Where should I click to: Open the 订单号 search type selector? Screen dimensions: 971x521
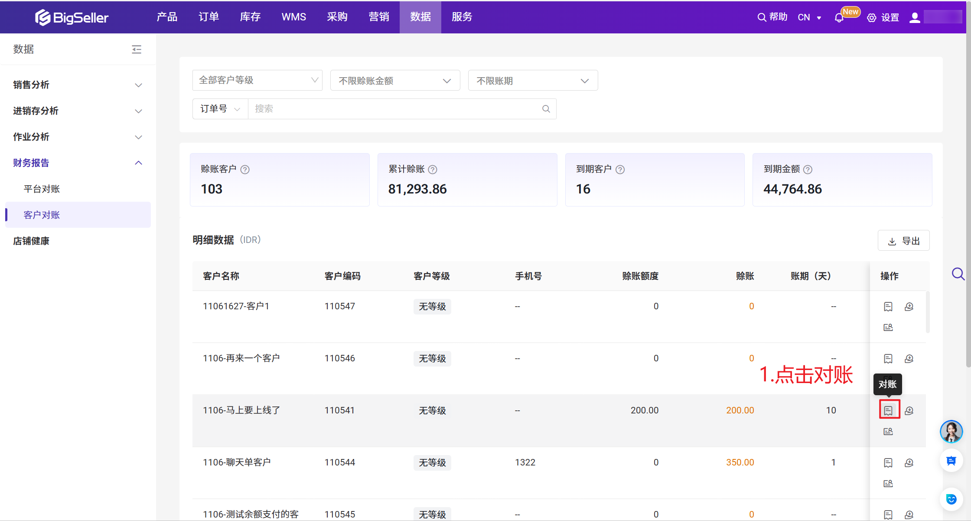click(220, 109)
